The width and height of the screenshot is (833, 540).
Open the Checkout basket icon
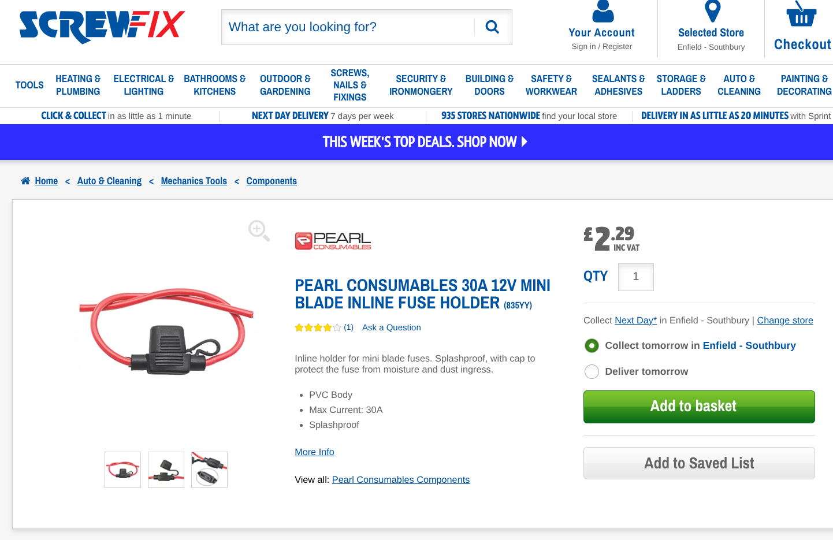coord(801,14)
